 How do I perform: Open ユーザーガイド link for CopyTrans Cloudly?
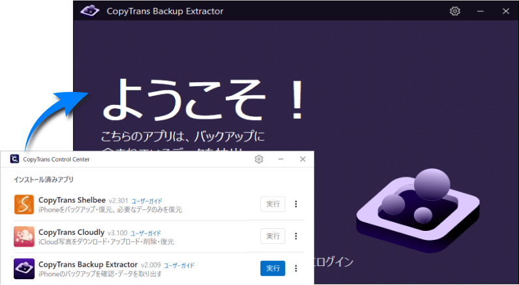click(x=146, y=233)
